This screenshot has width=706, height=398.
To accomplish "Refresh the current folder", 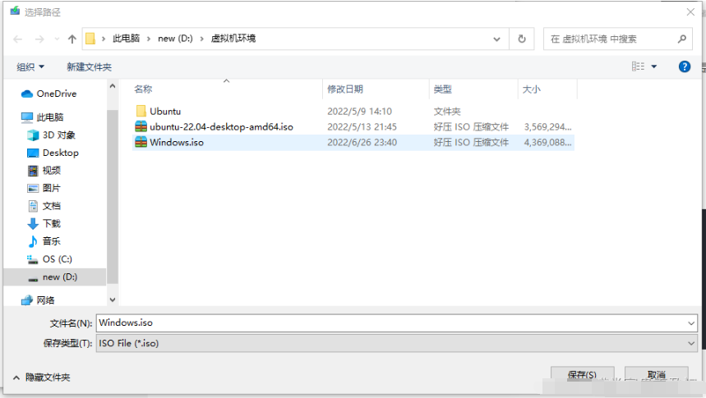I will click(x=522, y=39).
